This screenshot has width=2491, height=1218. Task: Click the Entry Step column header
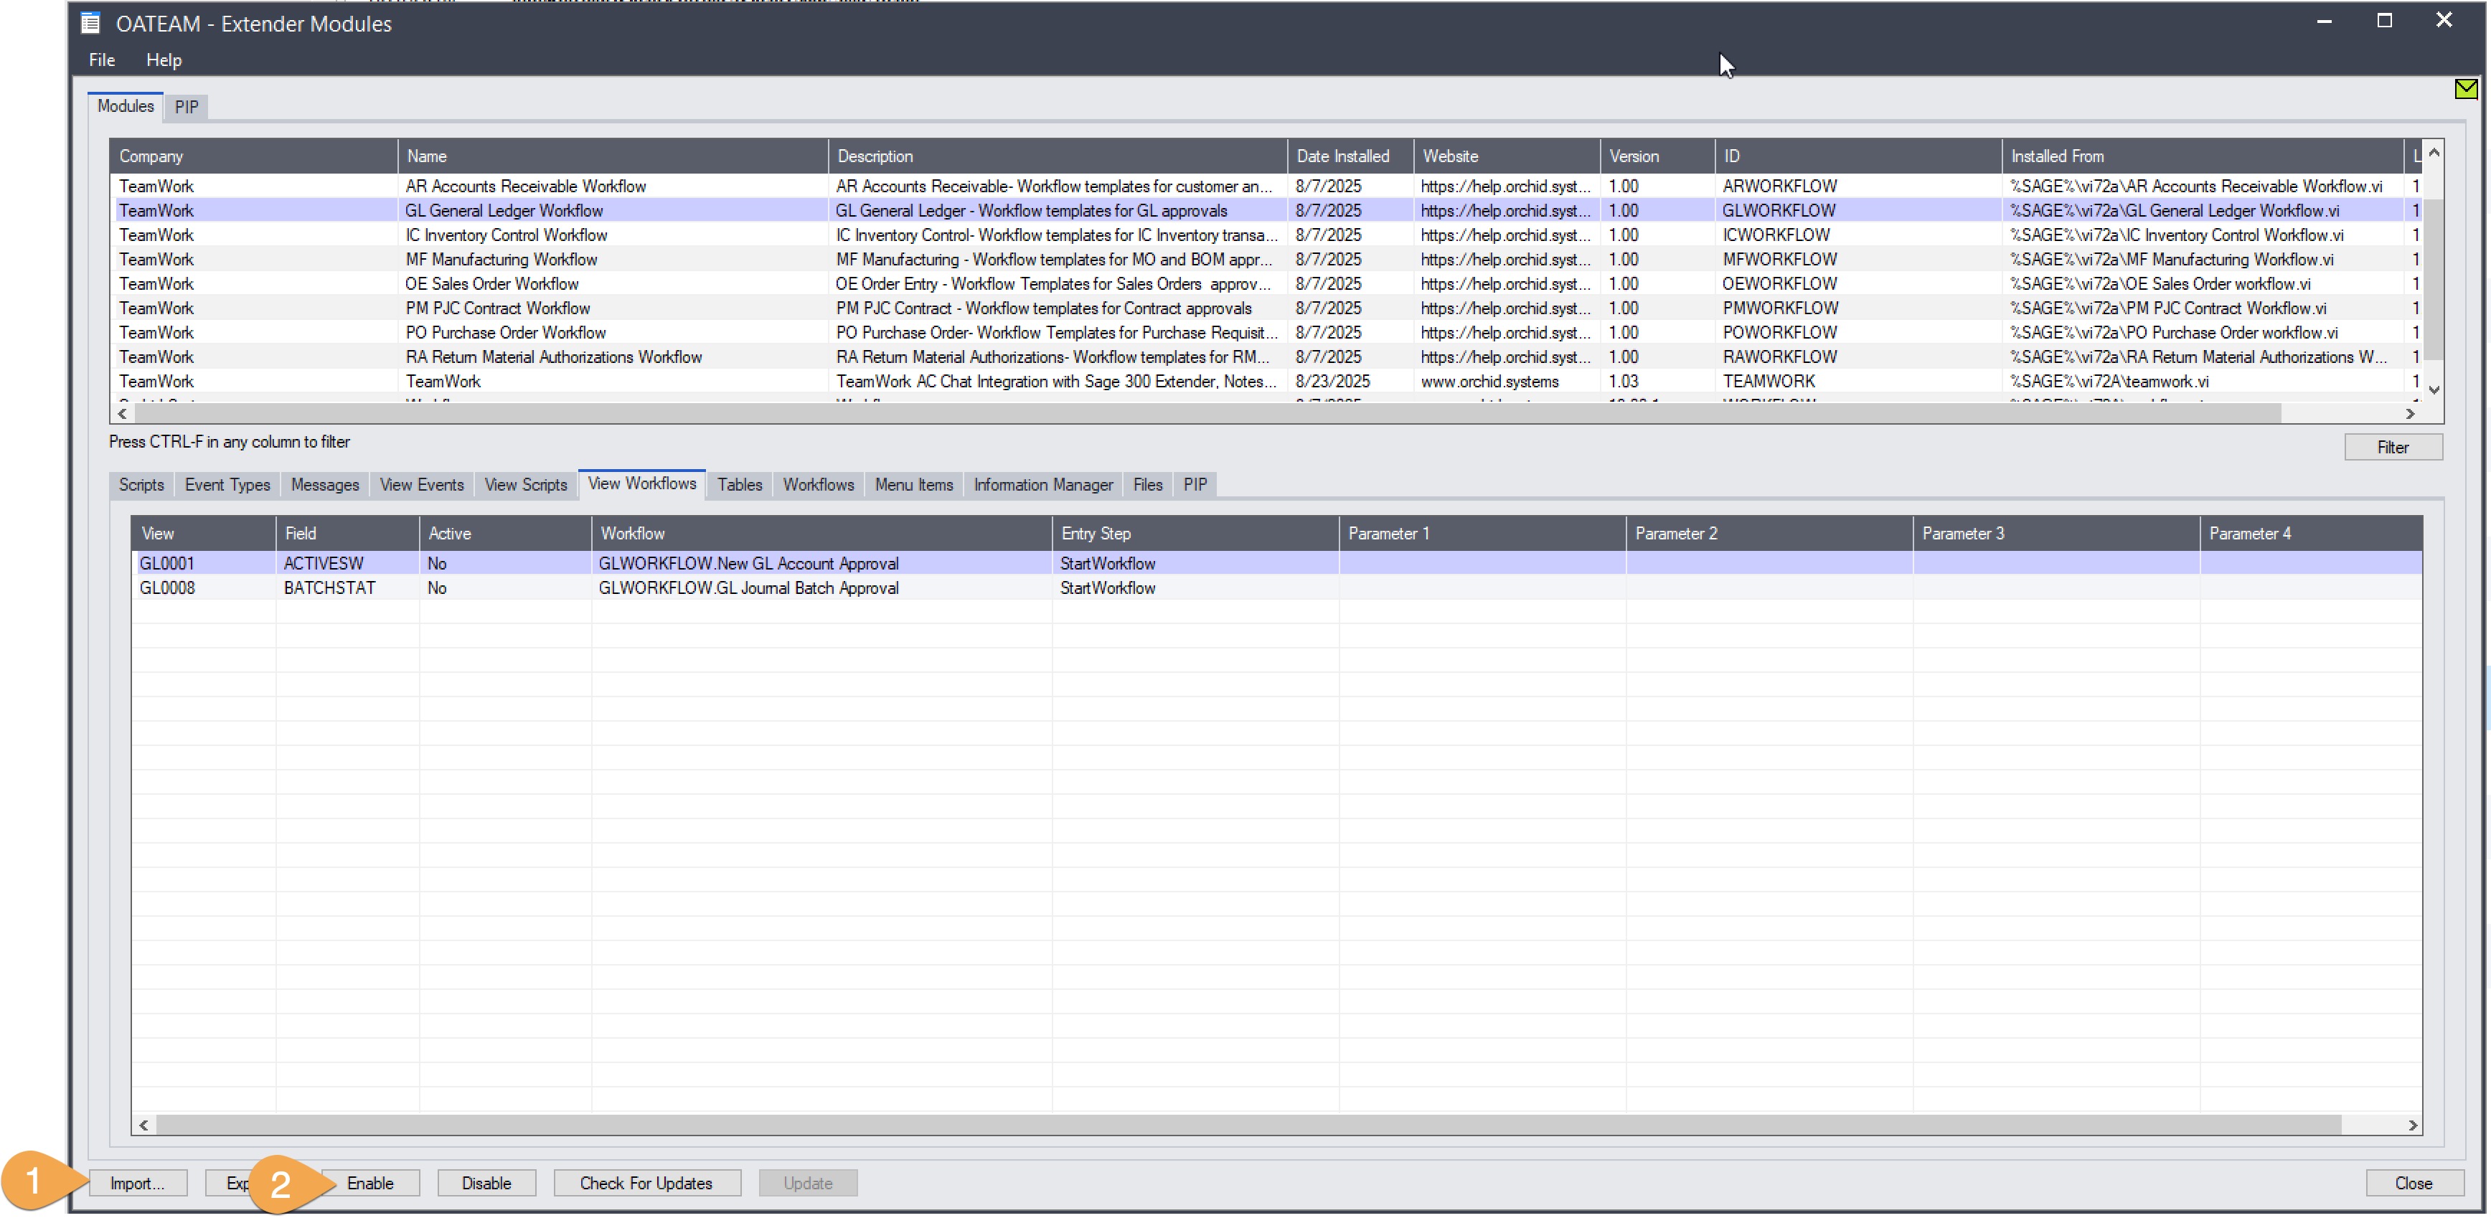(x=1195, y=533)
